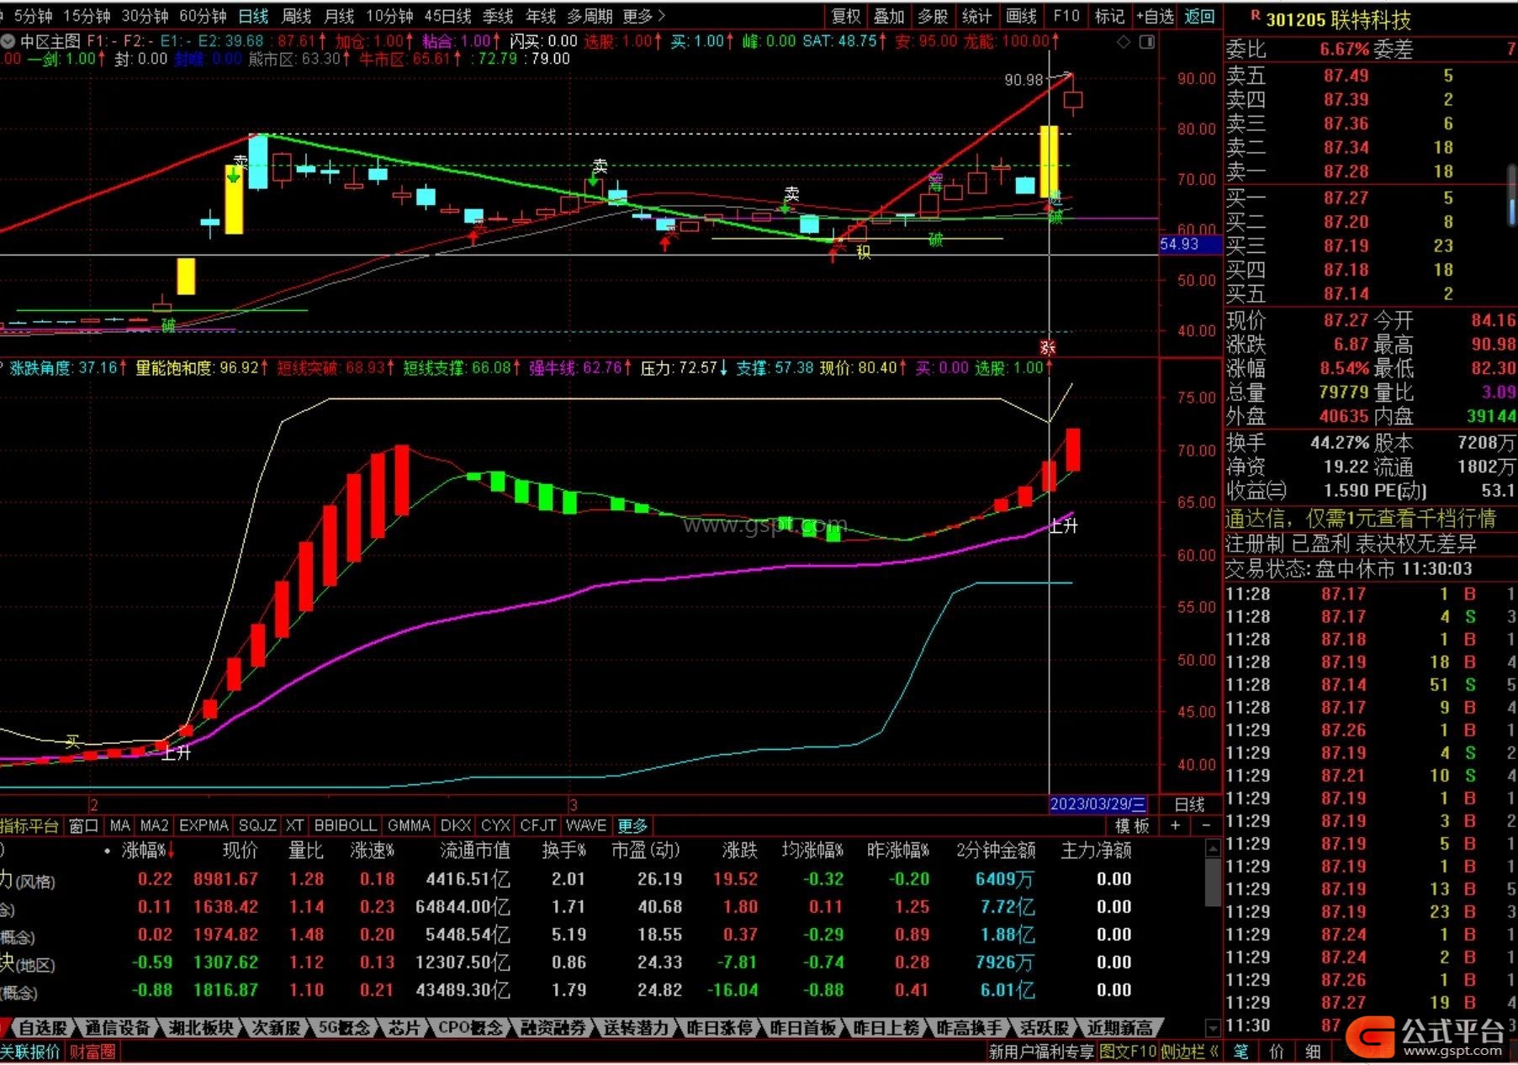Switch to 60分钟 period
1518x1065 pixels.
(x=203, y=16)
